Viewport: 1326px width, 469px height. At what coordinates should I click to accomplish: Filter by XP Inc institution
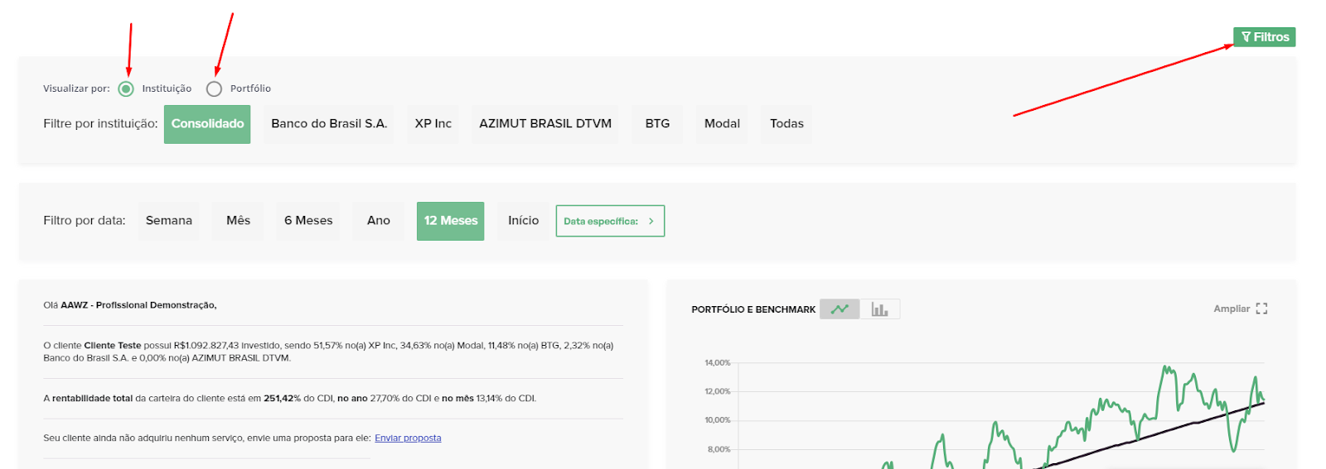click(x=433, y=124)
